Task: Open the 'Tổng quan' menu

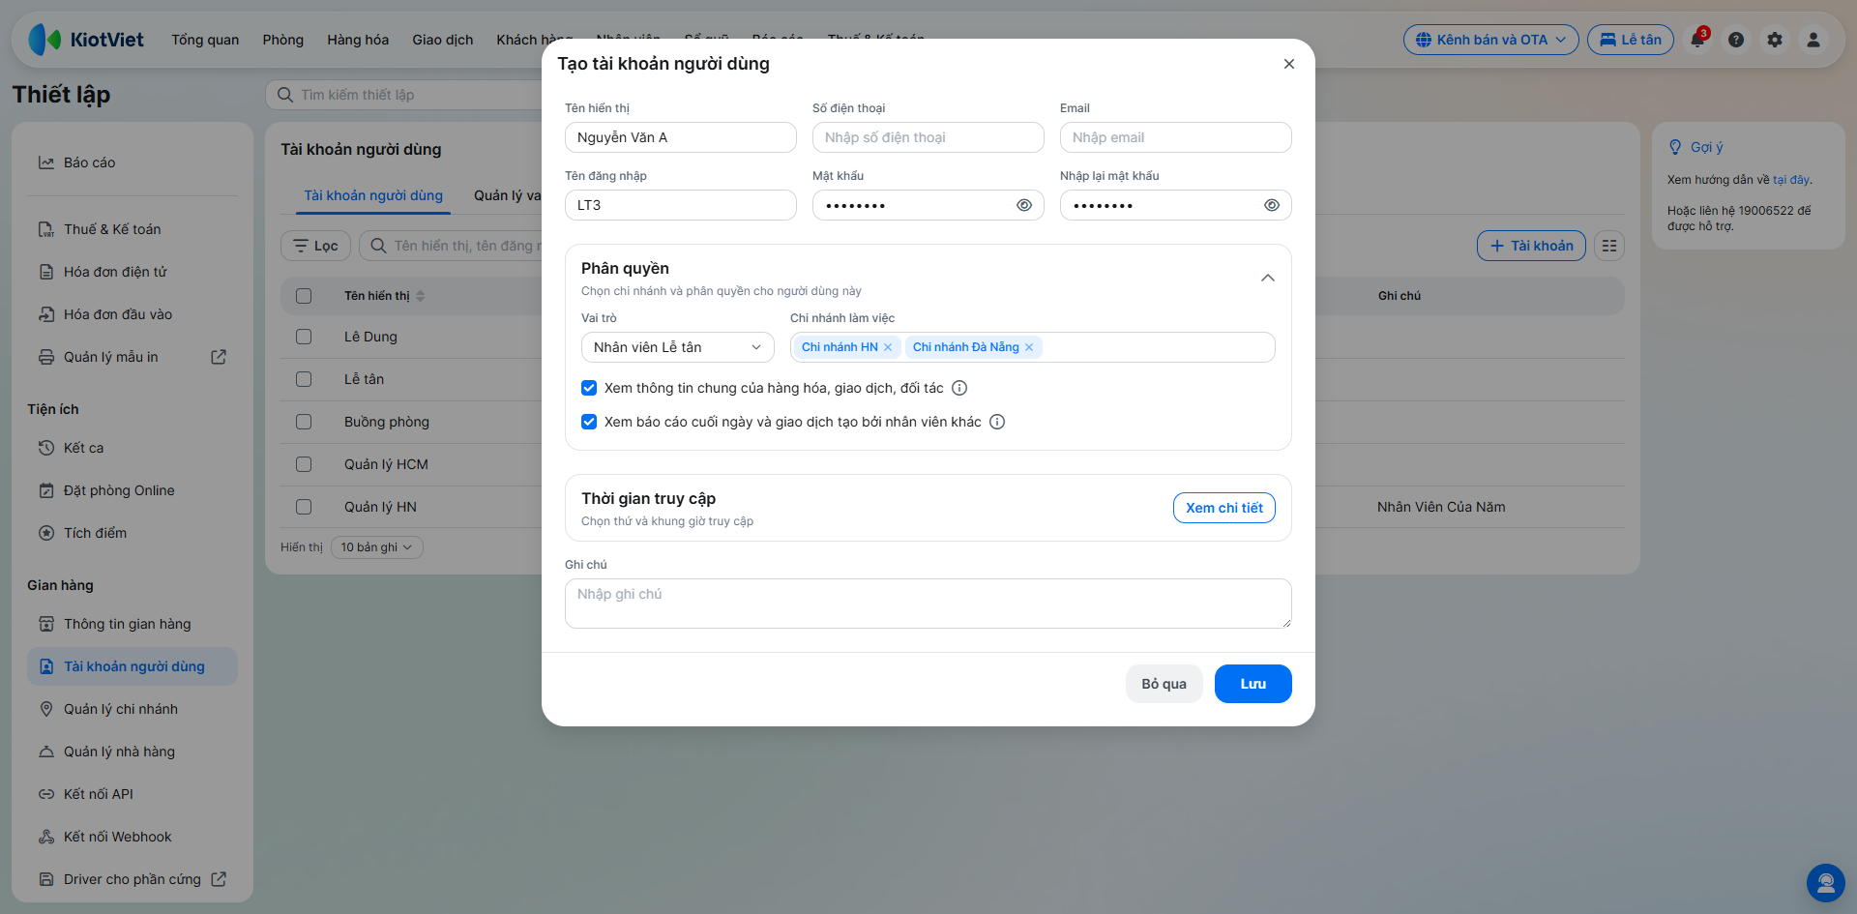Action: pyautogui.click(x=205, y=40)
